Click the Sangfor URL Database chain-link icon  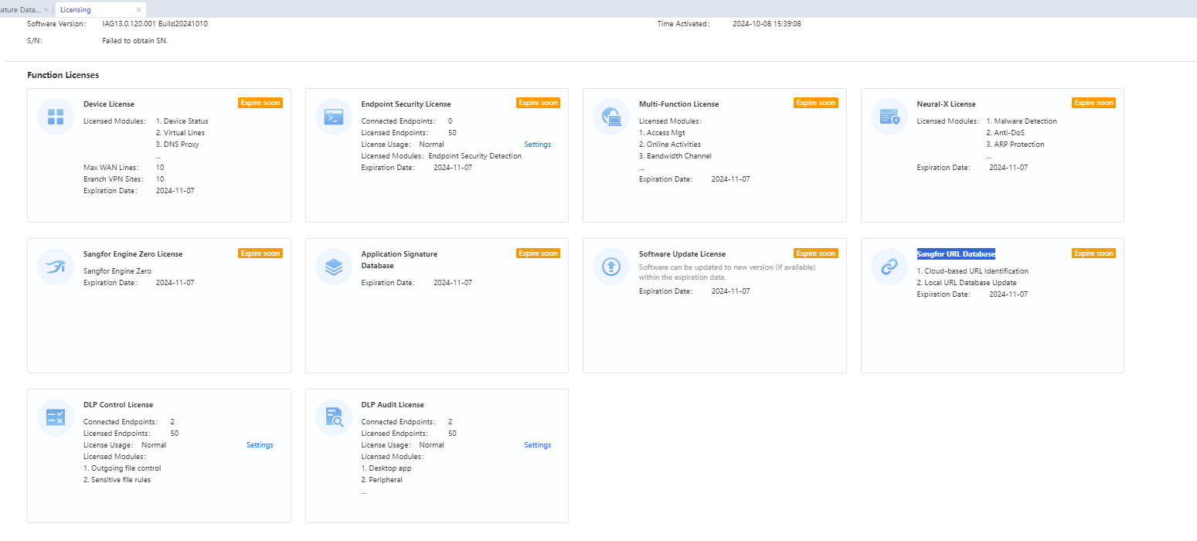pos(889,267)
